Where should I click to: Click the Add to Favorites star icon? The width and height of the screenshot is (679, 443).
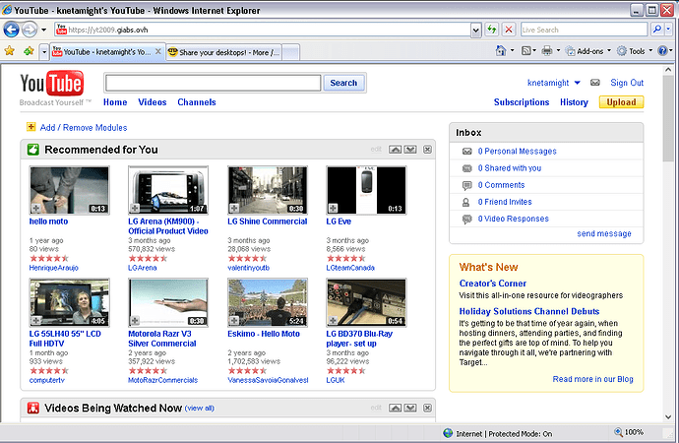coord(29,51)
